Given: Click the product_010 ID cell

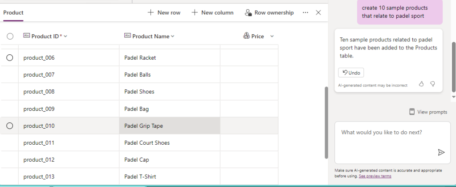Looking at the screenshot, I should click(69, 126).
